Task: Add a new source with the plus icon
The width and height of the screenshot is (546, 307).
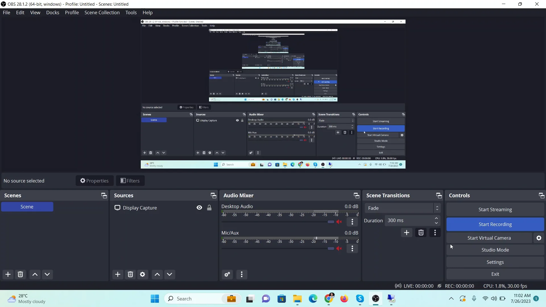Action: (118, 274)
